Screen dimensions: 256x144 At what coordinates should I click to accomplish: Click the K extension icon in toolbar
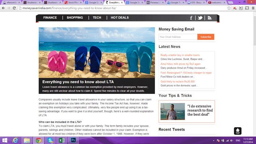pos(241,8)
